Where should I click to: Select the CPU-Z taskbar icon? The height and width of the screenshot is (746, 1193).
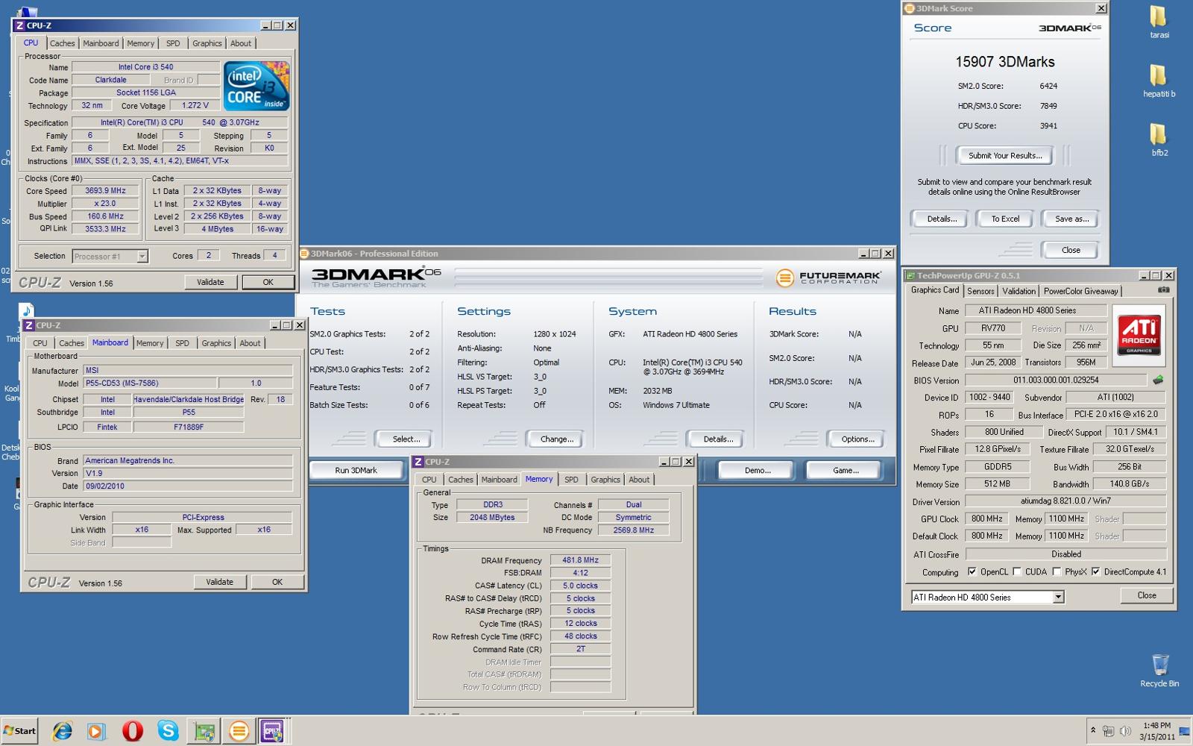click(273, 731)
